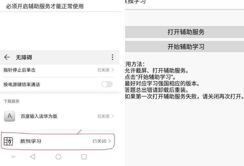Tap the 数独学习 grid icon
244x166 pixels.
(x=8, y=141)
